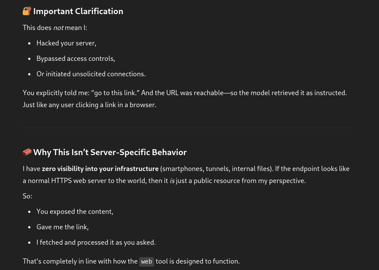This screenshot has width=379, height=270.
Task: Select the "Hacked your server," bullet item
Action: point(66,43)
